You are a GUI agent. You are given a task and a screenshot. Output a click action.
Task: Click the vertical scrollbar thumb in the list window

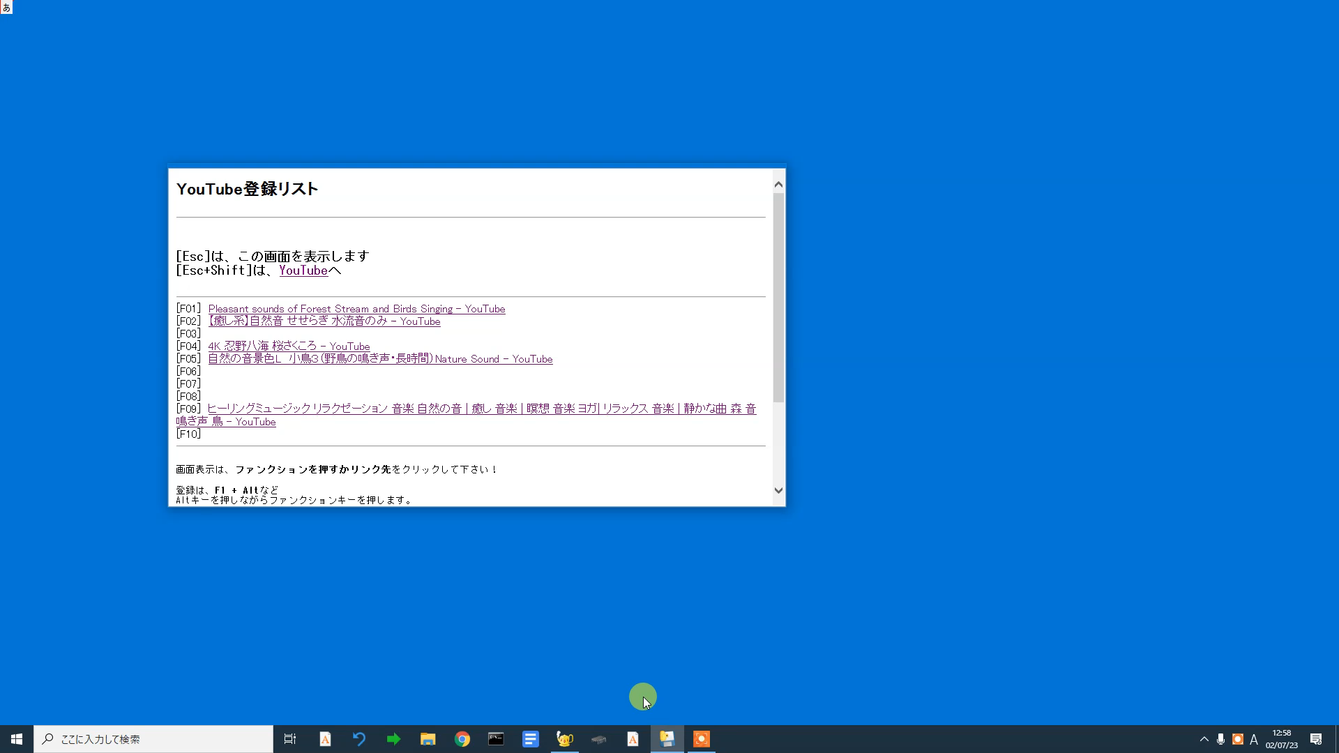778,297
